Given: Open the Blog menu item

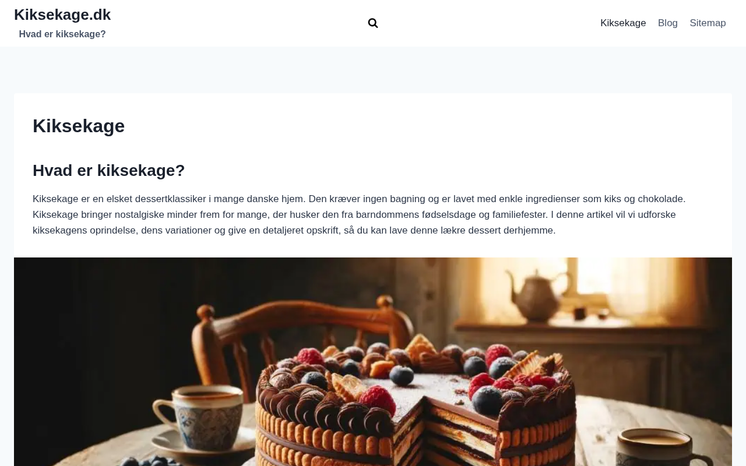Looking at the screenshot, I should [668, 23].
